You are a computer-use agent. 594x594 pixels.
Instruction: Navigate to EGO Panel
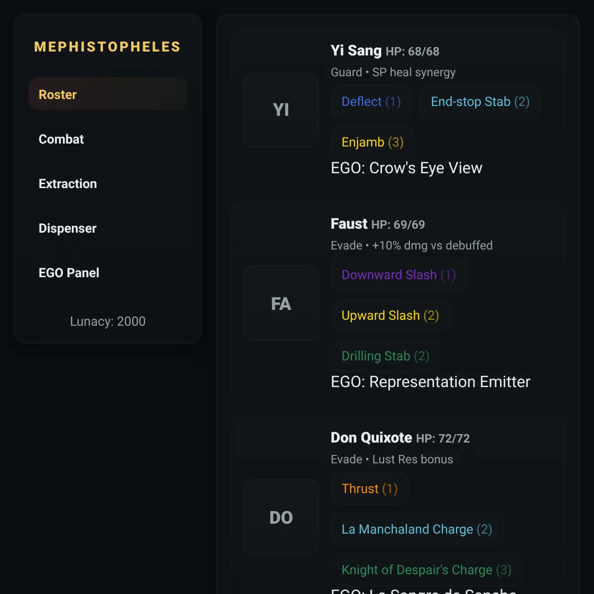(108, 273)
